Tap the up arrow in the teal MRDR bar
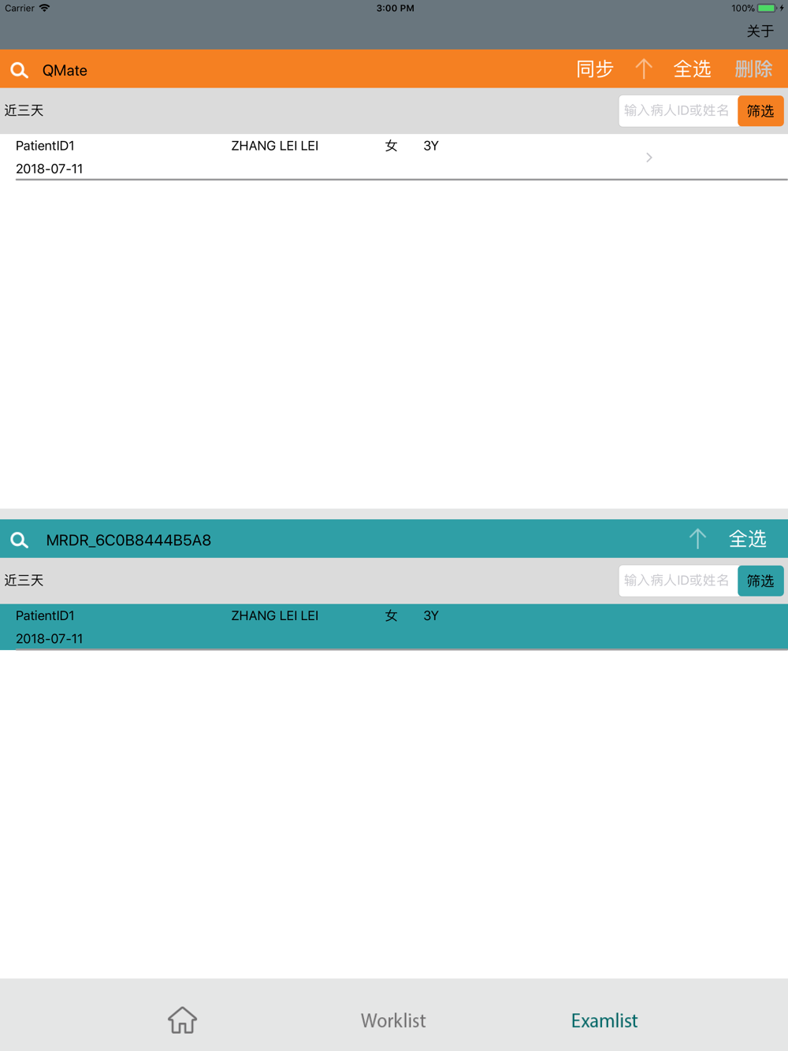The width and height of the screenshot is (788, 1051). (x=697, y=539)
